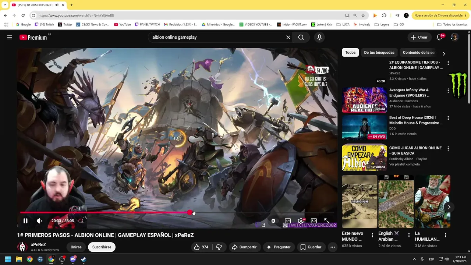Screen dimensions: 471x265
Task: Open the Chrome tab search dropdown
Action: tap(5, 5)
